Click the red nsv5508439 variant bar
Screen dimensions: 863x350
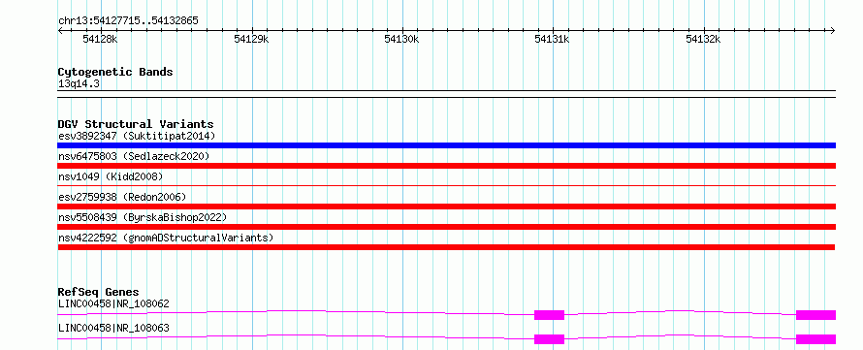coord(446,227)
